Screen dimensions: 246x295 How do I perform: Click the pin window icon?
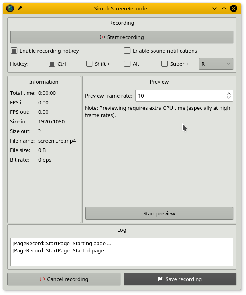click(x=20, y=8)
